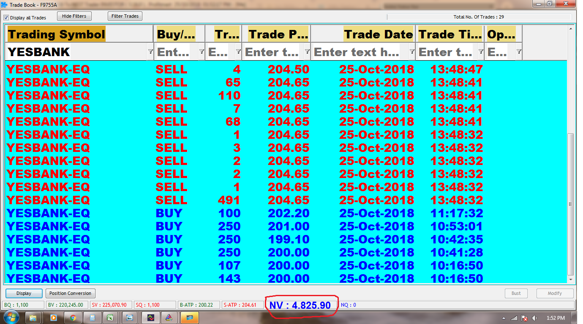Click the S-ATP : 204.61 status entry
The image size is (583, 324).
click(243, 305)
